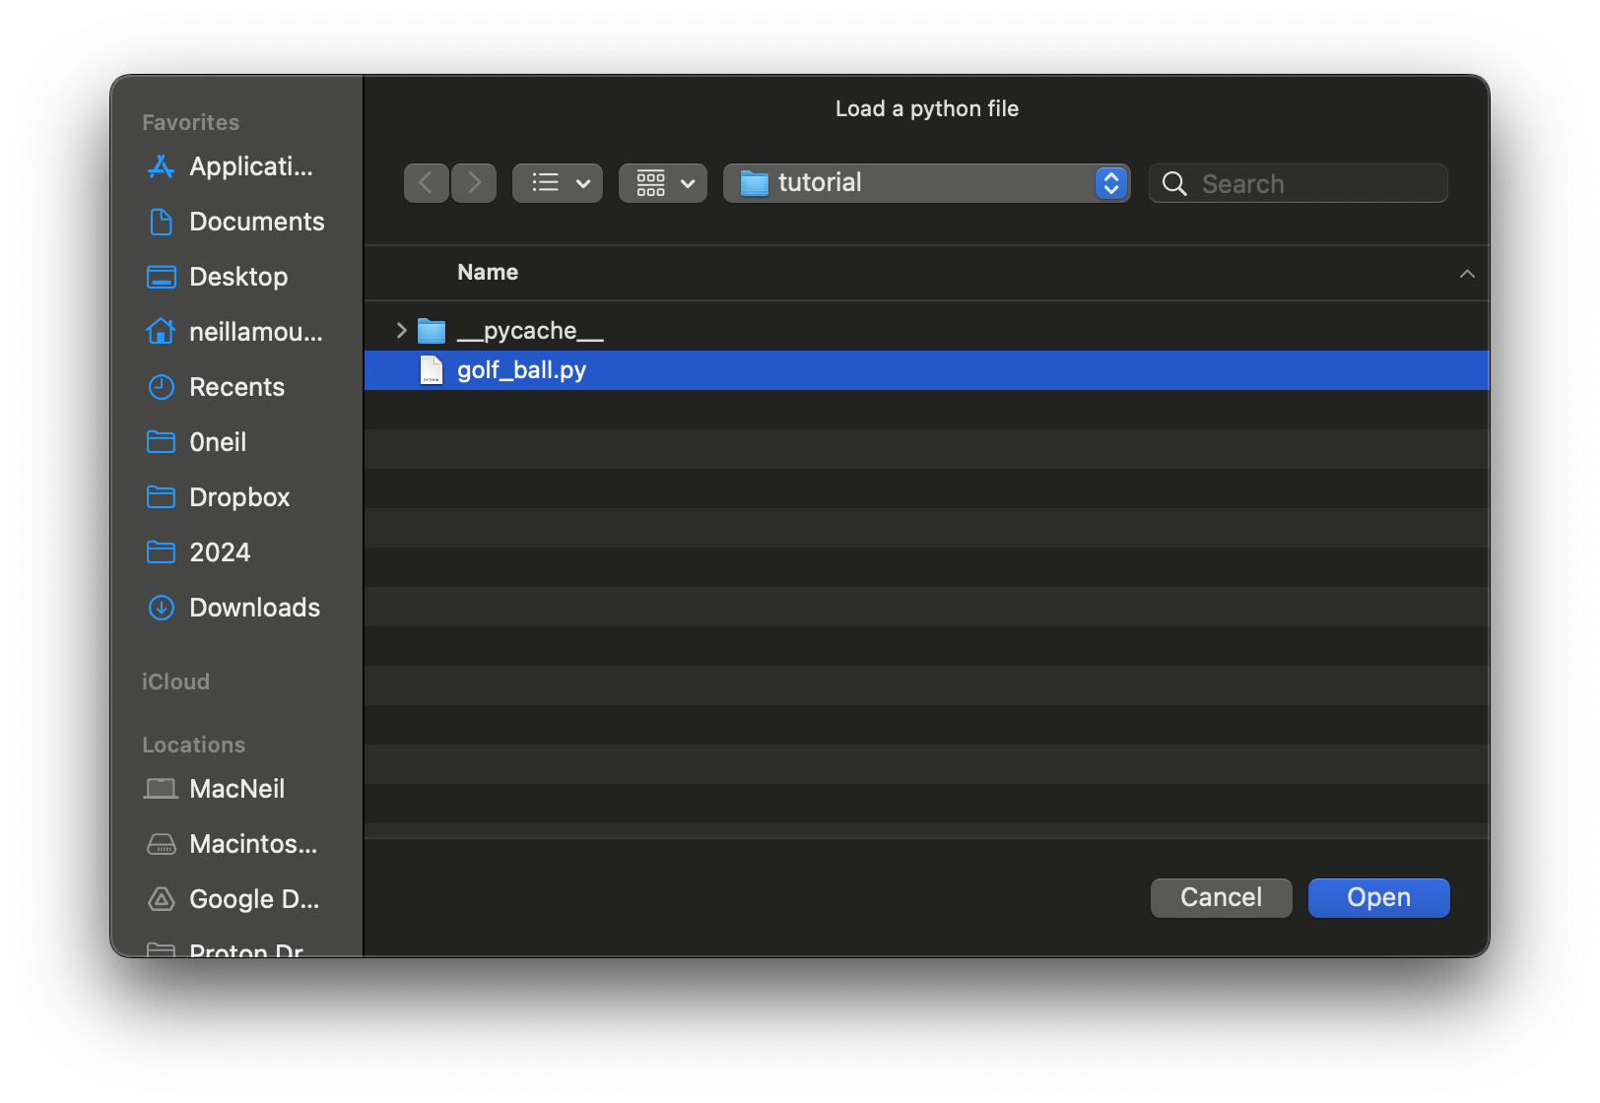Image resolution: width=1600 pixels, height=1103 pixels.
Task: Open the Downloads folder from Favorites
Action: pyautogui.click(x=254, y=608)
